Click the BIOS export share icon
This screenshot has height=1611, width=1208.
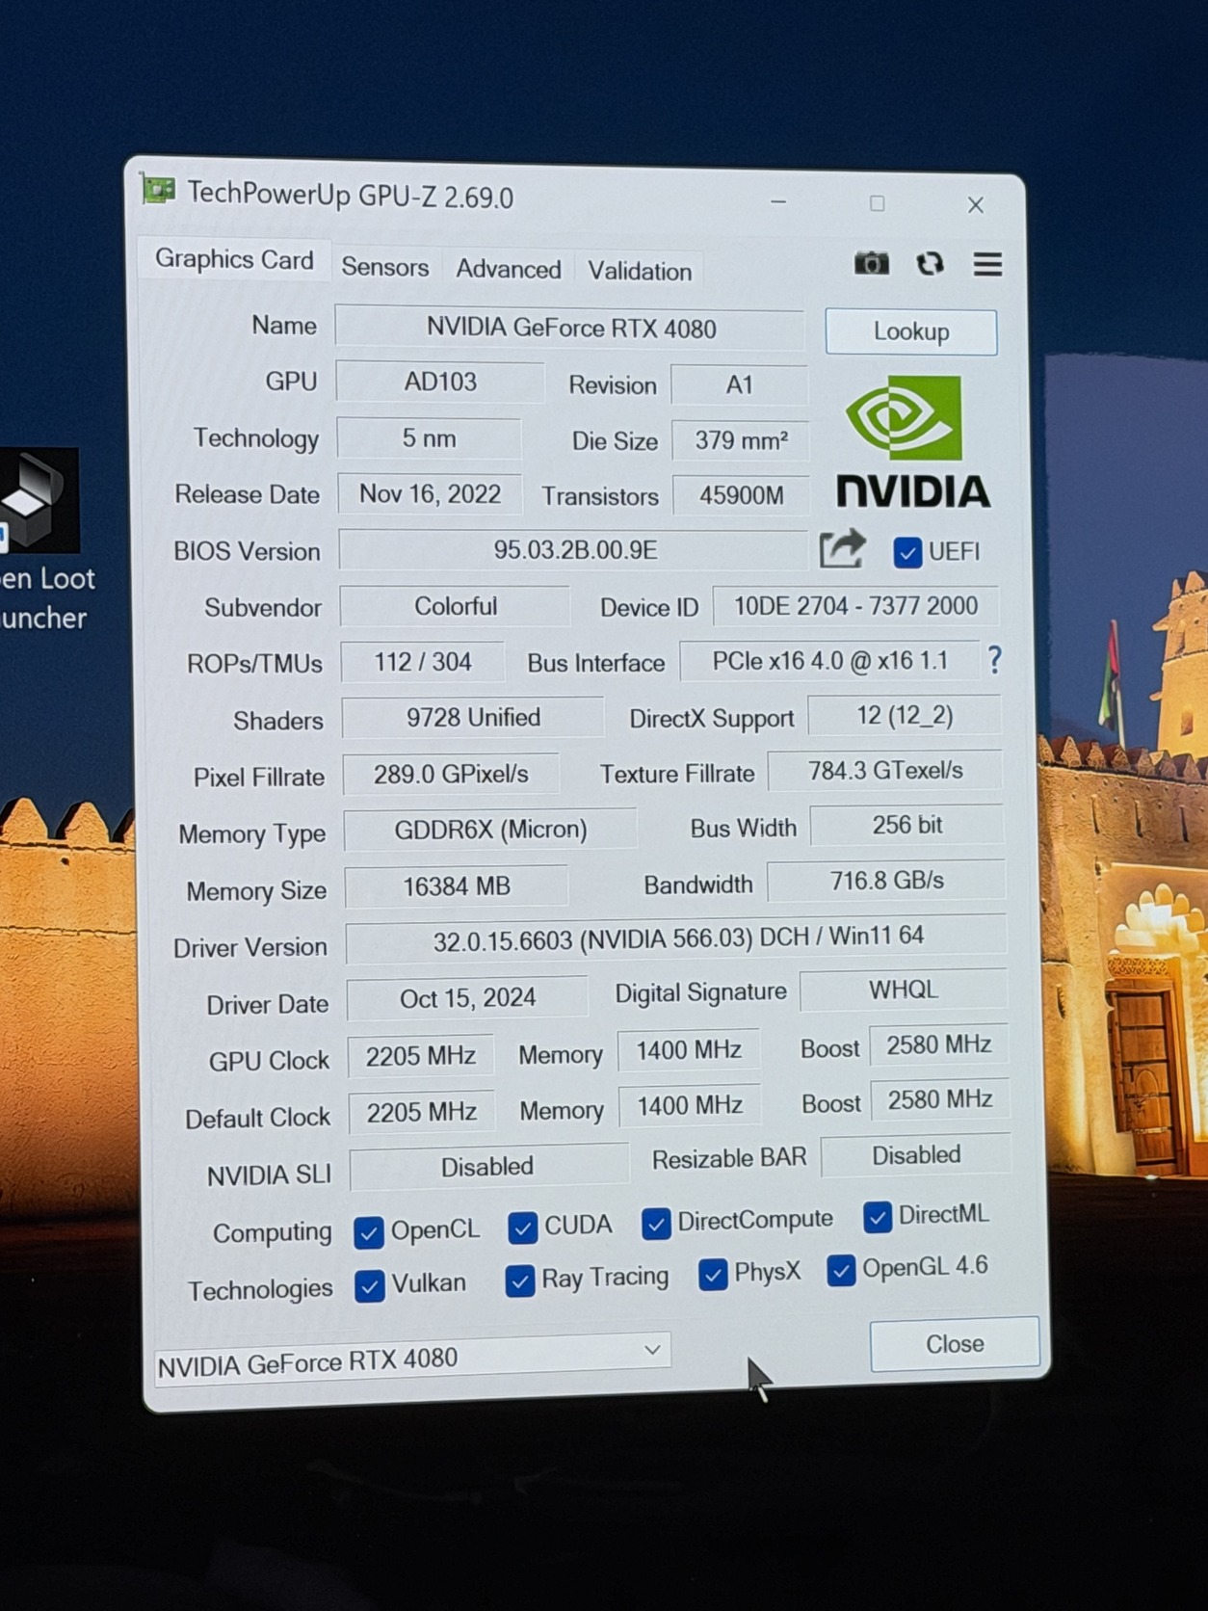point(842,549)
